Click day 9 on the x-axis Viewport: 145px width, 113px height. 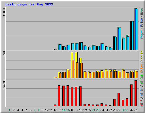[43, 110]
